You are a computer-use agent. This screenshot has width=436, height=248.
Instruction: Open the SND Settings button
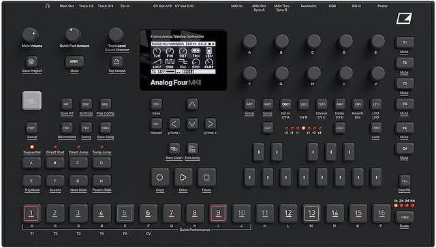click(86, 104)
